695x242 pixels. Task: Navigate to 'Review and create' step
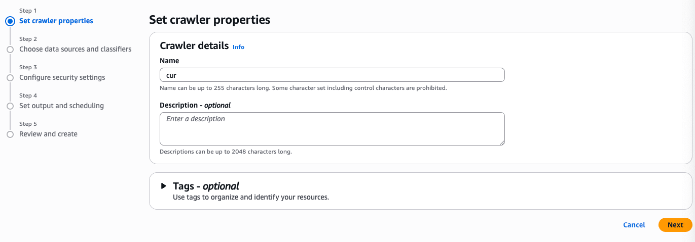click(48, 134)
